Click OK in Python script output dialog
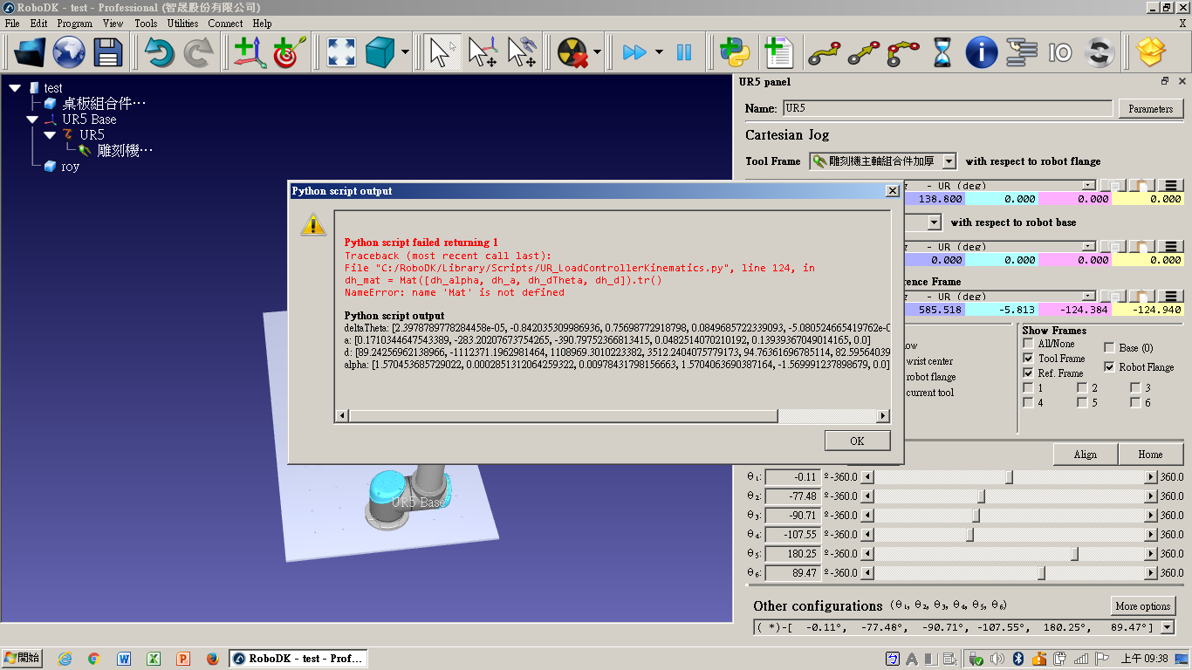Image resolution: width=1192 pixels, height=670 pixels. click(x=857, y=441)
